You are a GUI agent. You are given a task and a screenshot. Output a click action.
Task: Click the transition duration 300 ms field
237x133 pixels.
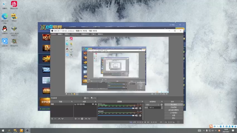click(x=154, y=108)
